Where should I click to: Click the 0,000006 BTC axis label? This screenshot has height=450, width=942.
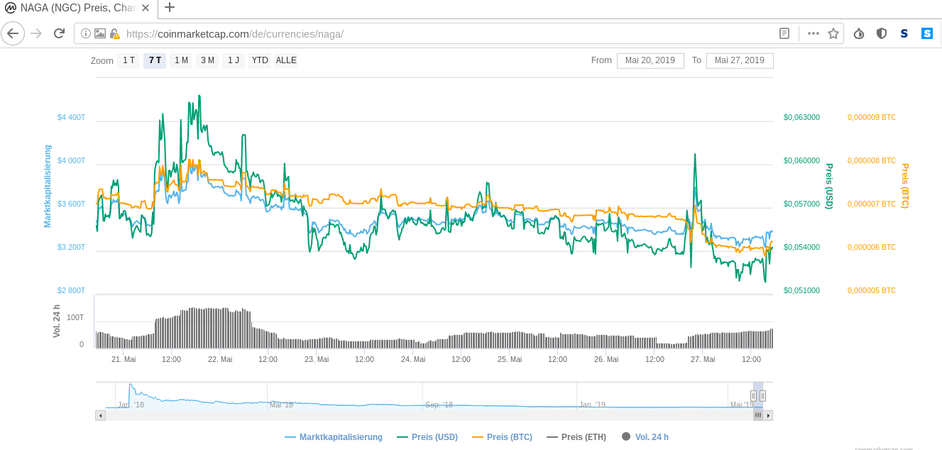pos(872,247)
